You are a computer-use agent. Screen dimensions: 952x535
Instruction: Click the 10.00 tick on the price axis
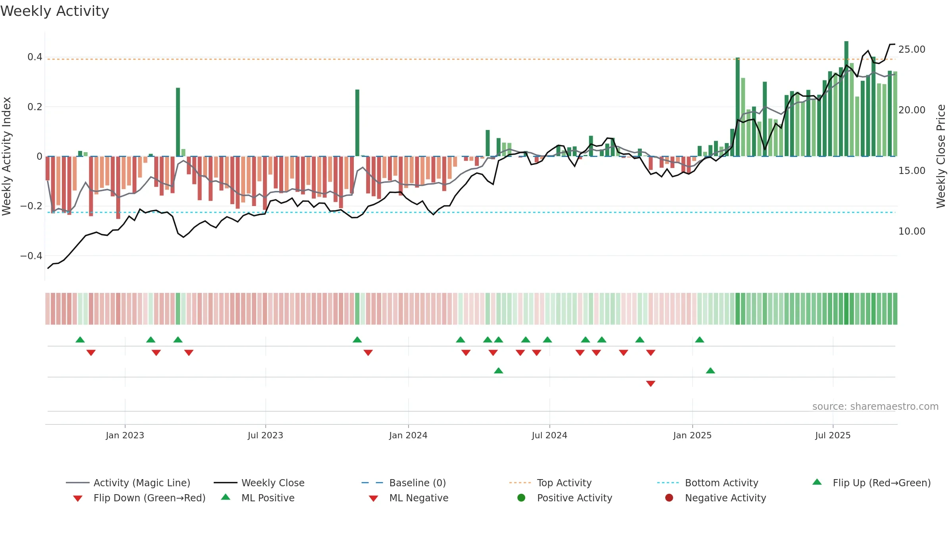pos(912,231)
